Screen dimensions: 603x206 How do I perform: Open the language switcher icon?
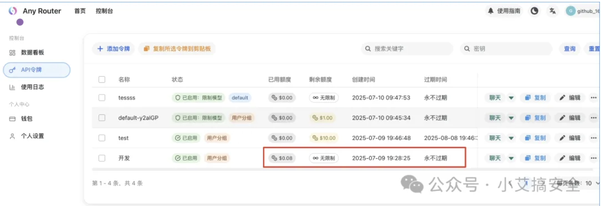click(552, 11)
